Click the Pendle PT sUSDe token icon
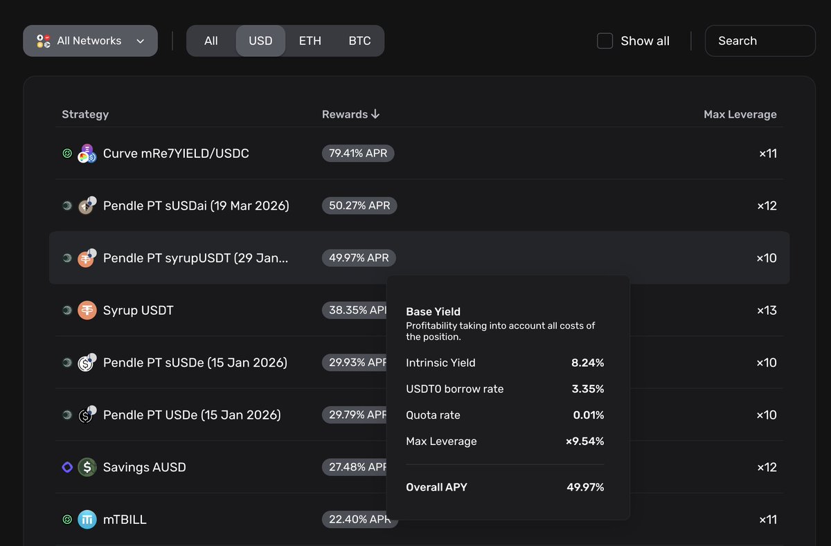The image size is (831, 546). pyautogui.click(x=87, y=363)
